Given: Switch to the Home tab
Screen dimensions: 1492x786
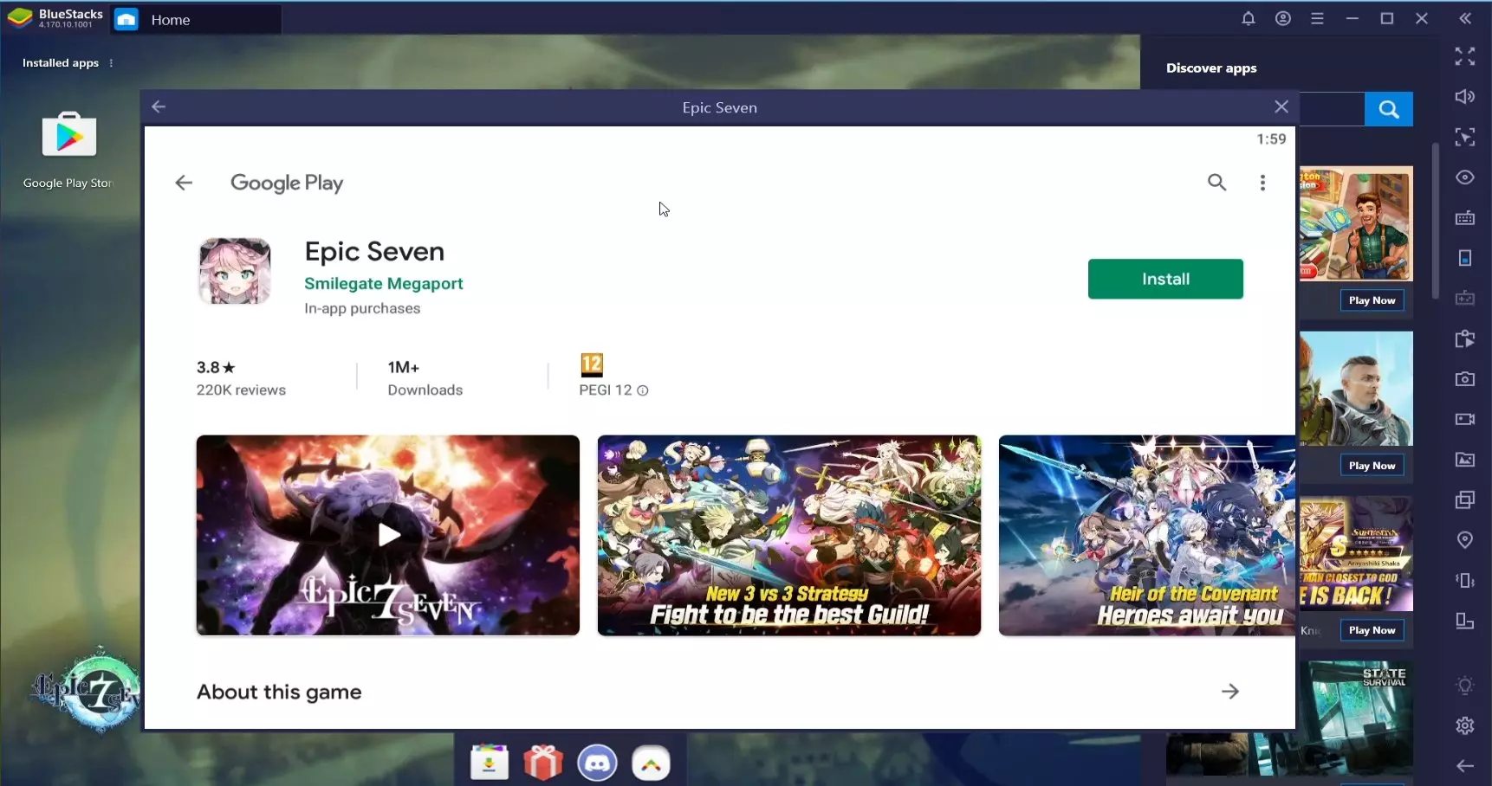Looking at the screenshot, I should point(170,20).
